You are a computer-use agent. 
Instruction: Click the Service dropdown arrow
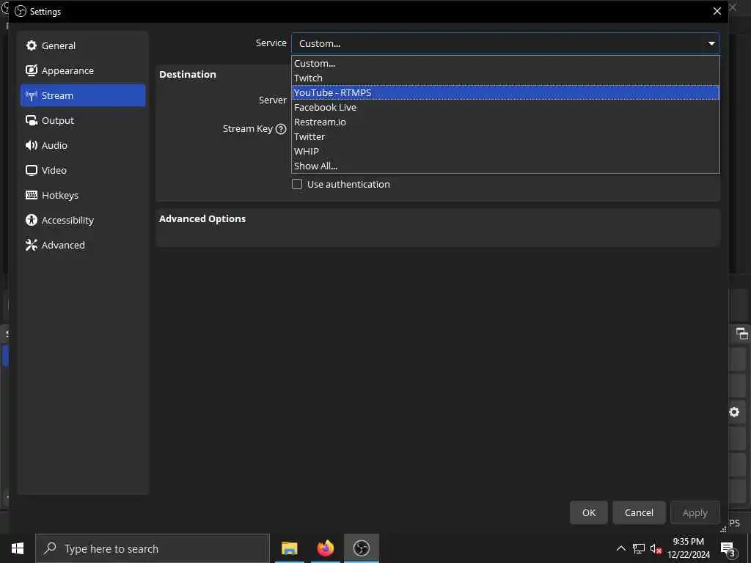(x=711, y=43)
